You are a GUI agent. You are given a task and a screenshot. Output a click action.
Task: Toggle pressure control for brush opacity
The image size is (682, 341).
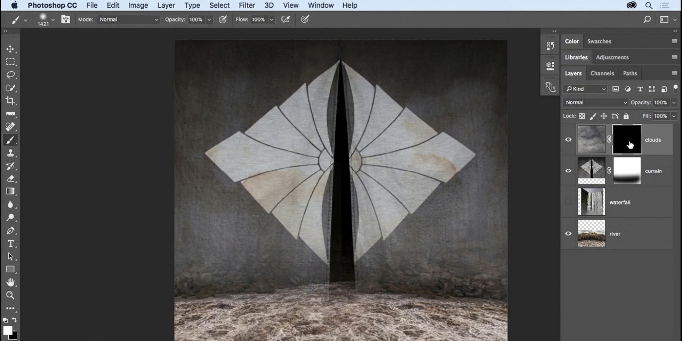(x=223, y=19)
